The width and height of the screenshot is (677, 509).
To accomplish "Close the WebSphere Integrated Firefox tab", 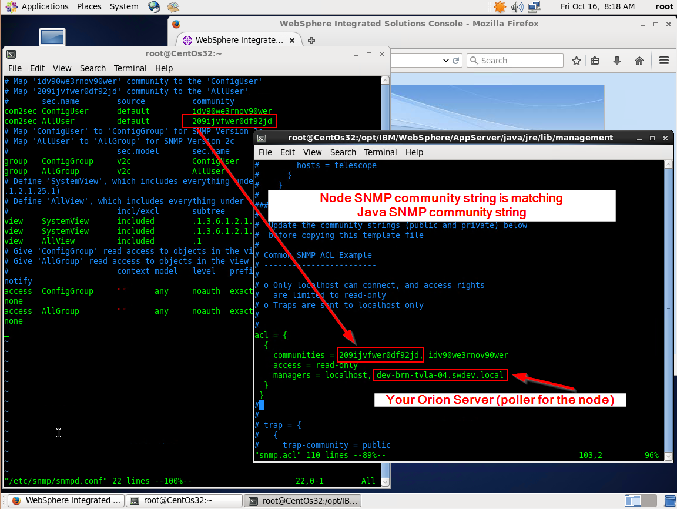I will tap(292, 40).
